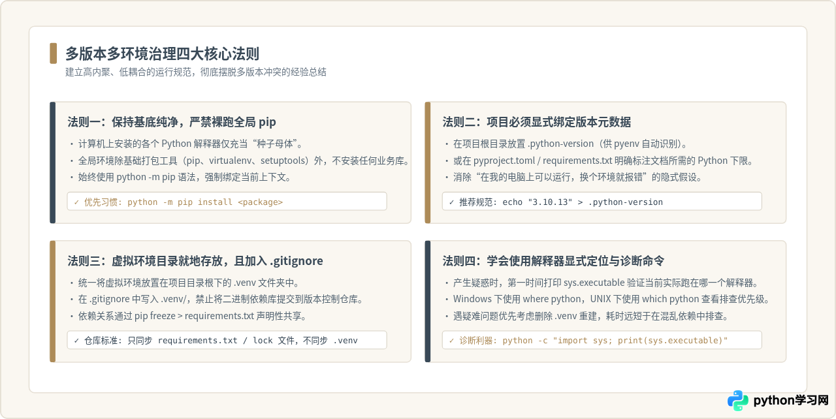Viewport: 836px width, 419px height.
Task: Click code box 仓库标准: 只同步 requirements.txt
Action: click(x=227, y=341)
